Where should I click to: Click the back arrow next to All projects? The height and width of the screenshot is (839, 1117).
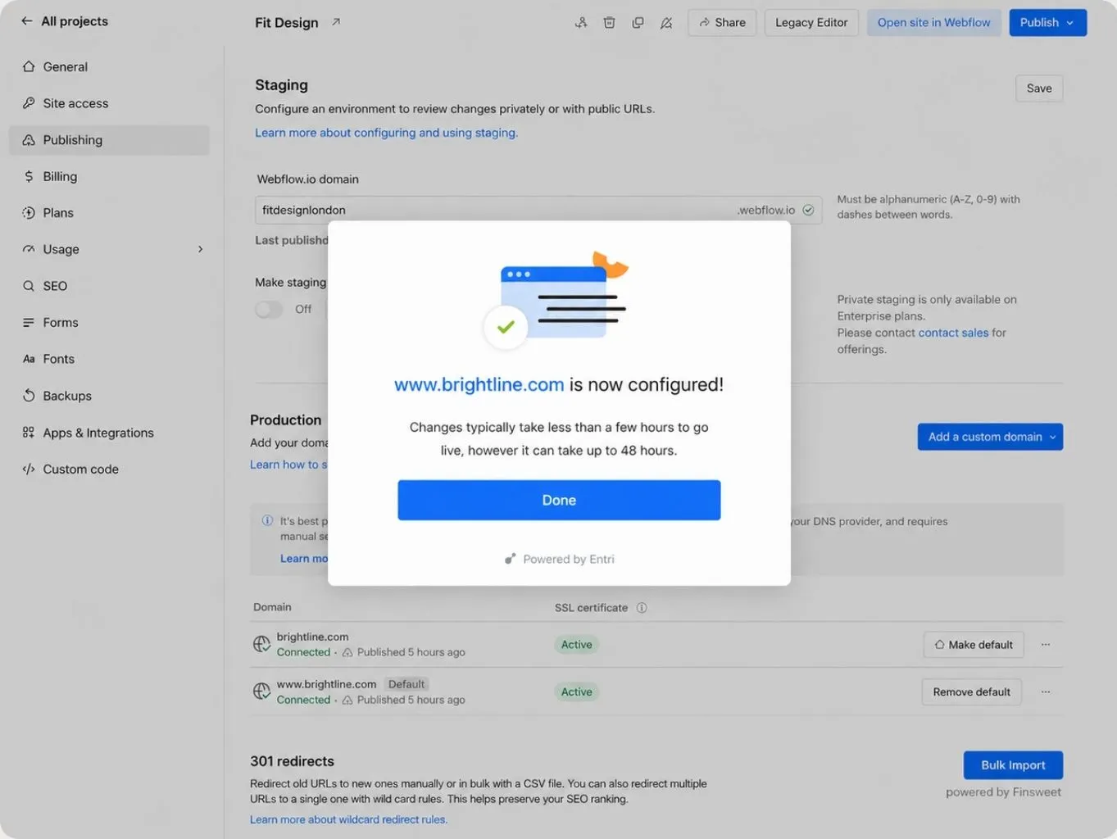27,21
